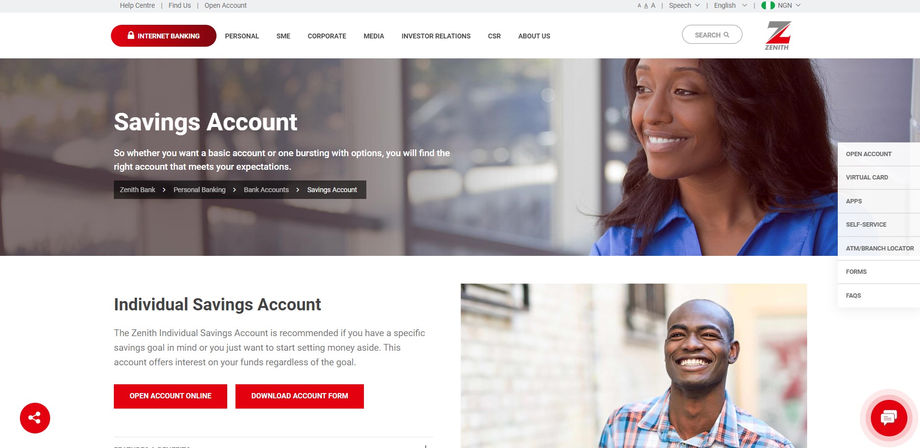
Task: Open the English language dropdown
Action: pos(730,5)
